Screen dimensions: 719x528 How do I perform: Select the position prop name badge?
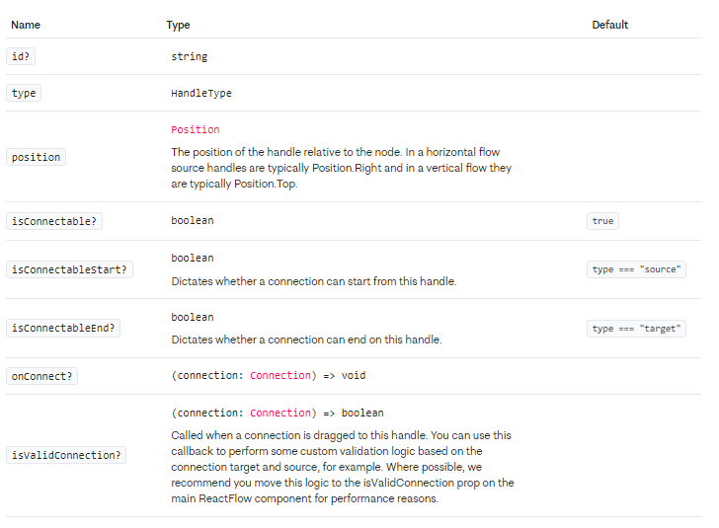(x=36, y=157)
